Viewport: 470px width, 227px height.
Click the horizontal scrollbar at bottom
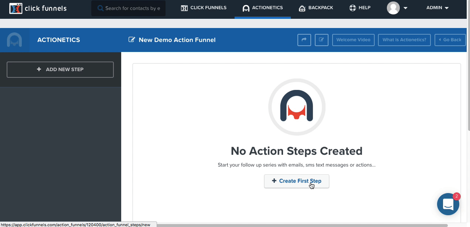coord(302,225)
